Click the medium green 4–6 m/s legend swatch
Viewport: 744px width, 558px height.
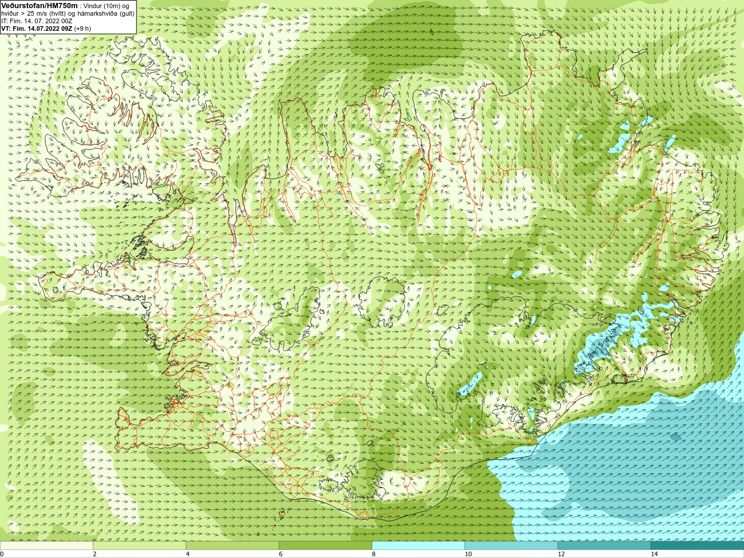click(233, 546)
